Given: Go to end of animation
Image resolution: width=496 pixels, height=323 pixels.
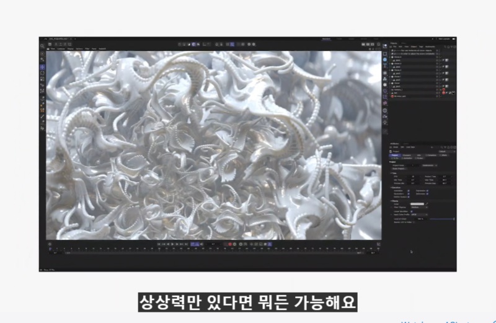Looking at the screenshot, I should click(x=187, y=244).
